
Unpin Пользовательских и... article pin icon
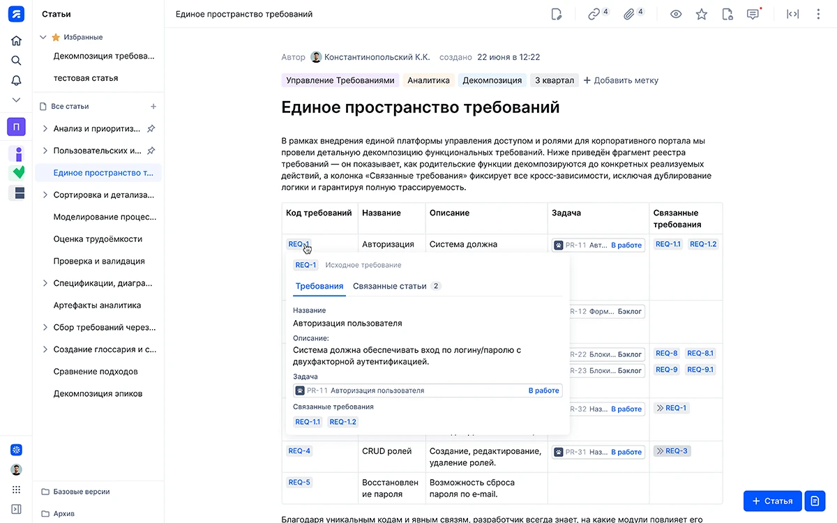click(151, 151)
